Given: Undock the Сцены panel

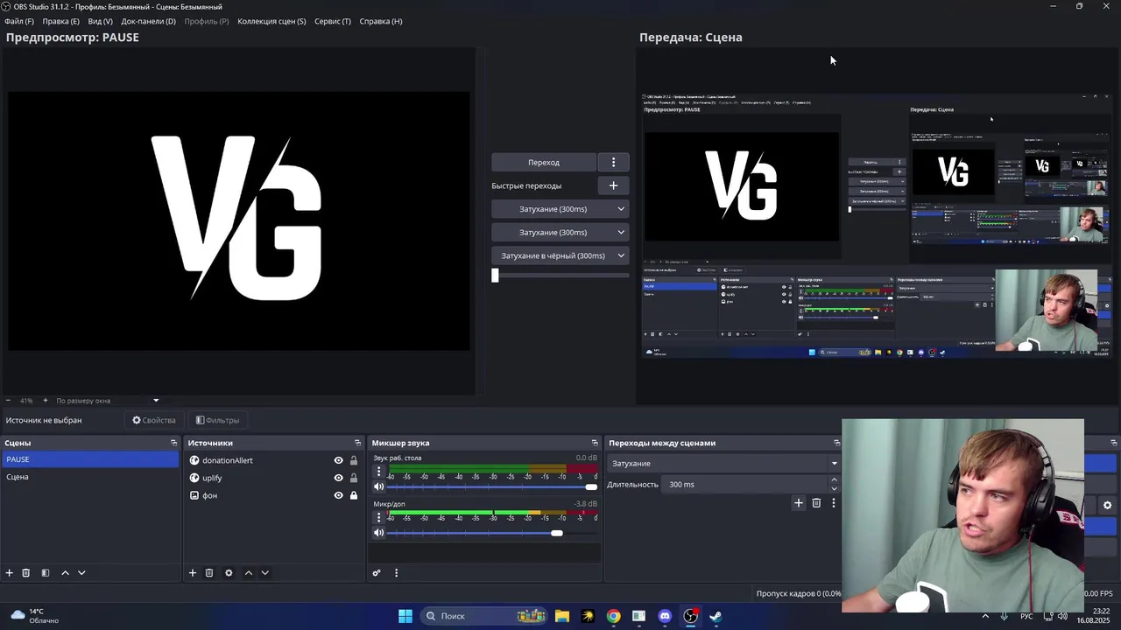Looking at the screenshot, I should point(173,443).
